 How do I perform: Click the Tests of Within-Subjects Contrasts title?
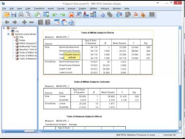pyautogui.click(x=92, y=82)
